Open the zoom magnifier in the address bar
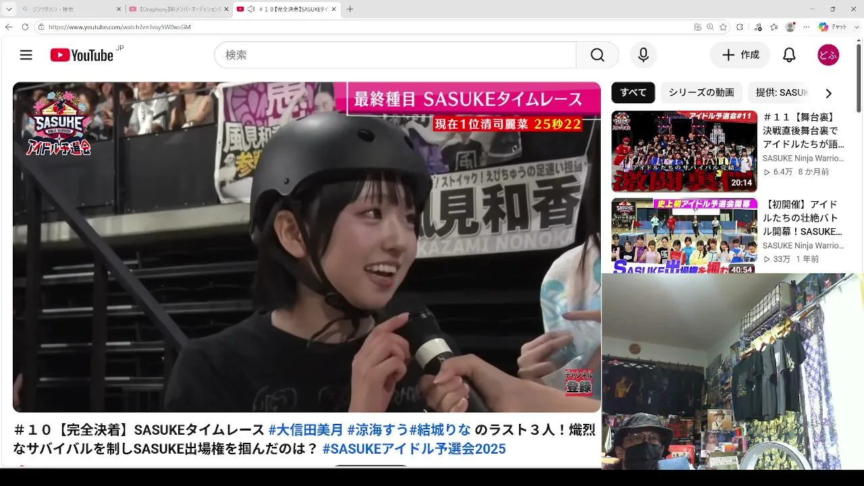 [711, 27]
